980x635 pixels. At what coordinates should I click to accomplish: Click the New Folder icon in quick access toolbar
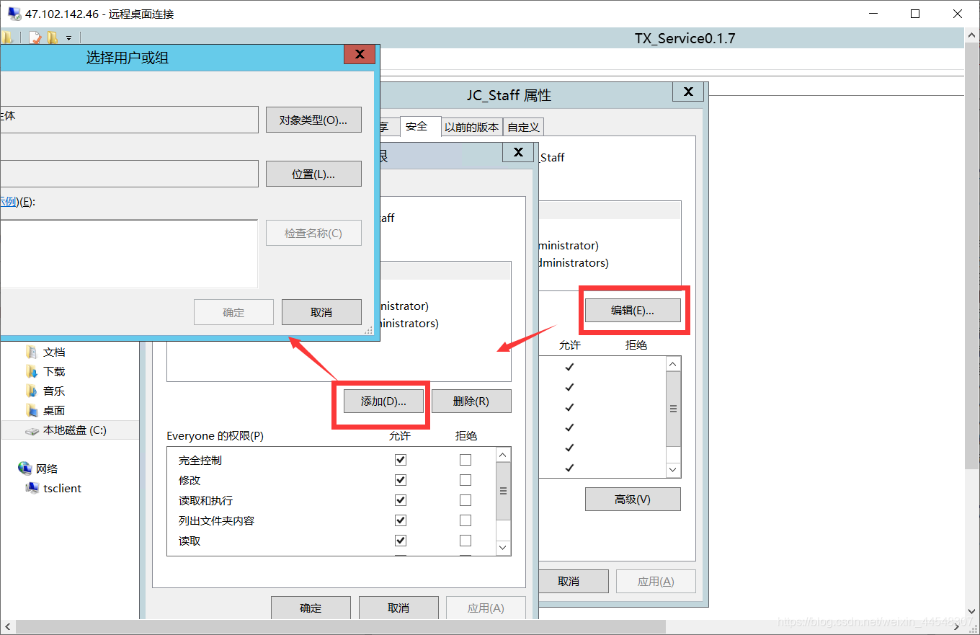tap(53, 38)
